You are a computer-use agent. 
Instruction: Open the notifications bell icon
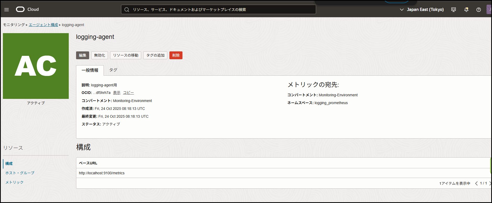(x=466, y=10)
